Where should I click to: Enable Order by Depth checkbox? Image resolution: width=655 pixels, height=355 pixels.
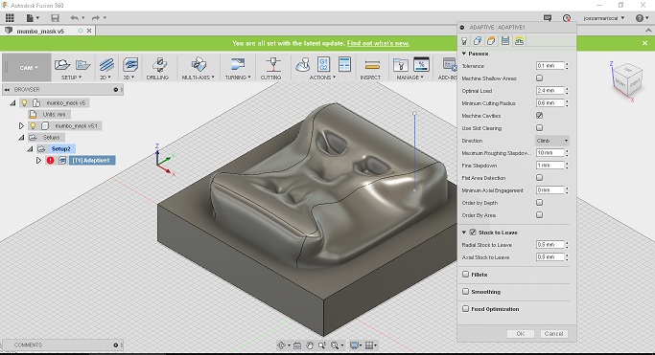(x=539, y=203)
